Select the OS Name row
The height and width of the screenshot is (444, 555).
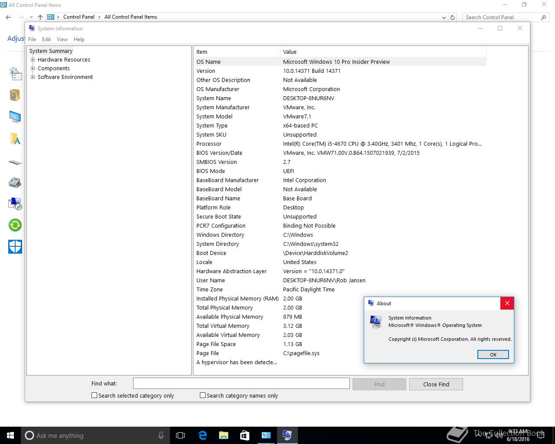point(340,62)
